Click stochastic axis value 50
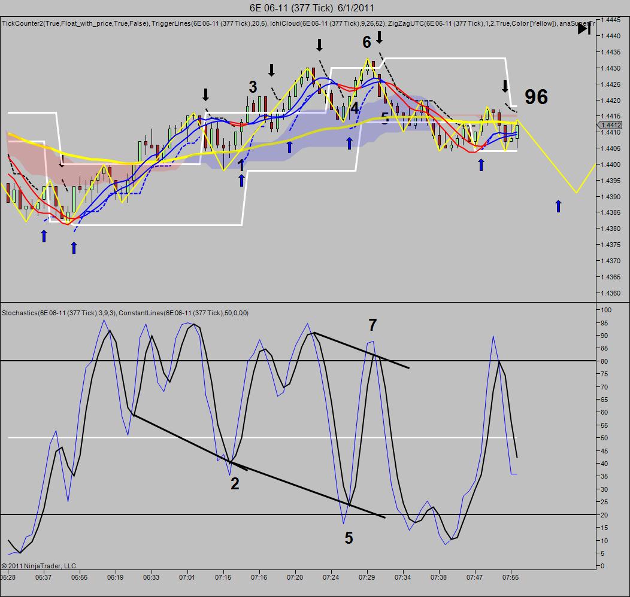Image resolution: width=630 pixels, height=597 pixels. (604, 438)
